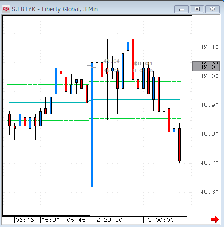Screen dimensions: 224x227
Task: Select the gray dashed horizontal line near 48.62
Action: click(x=94, y=187)
